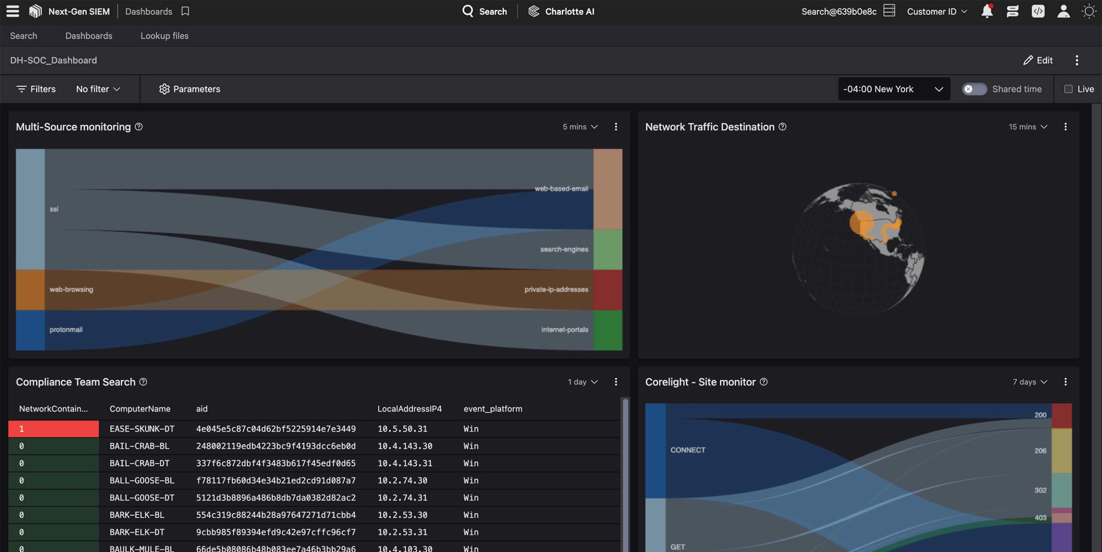Screen dimensions: 1102x552
Task: Switch to the Lookup files tab
Action: 164,36
